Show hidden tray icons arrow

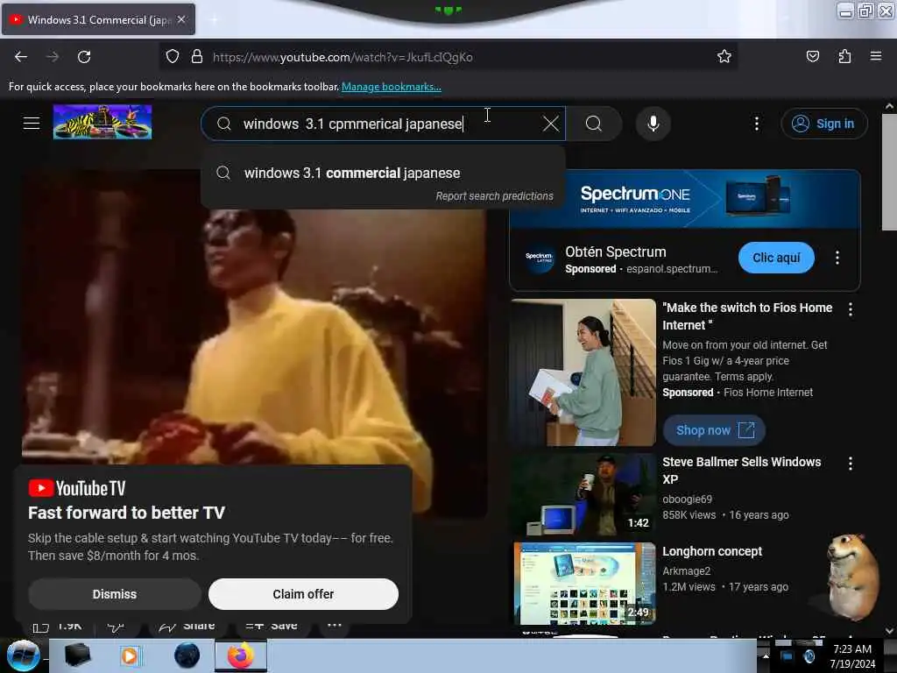click(x=766, y=655)
